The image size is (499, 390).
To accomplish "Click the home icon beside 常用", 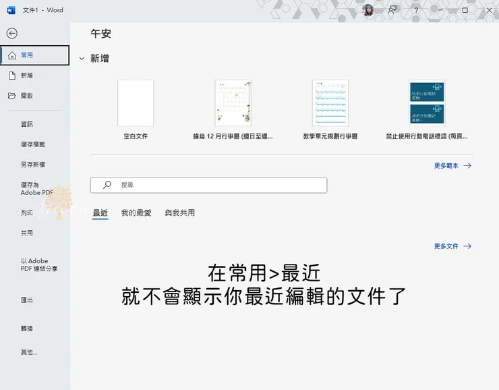I will 12,55.
